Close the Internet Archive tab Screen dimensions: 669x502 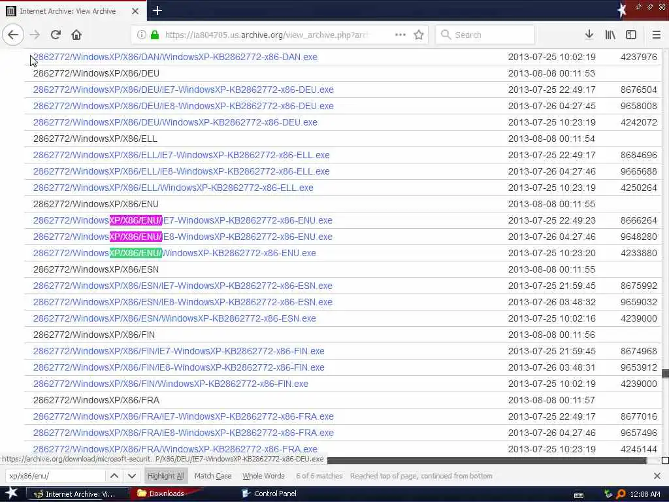pos(135,11)
